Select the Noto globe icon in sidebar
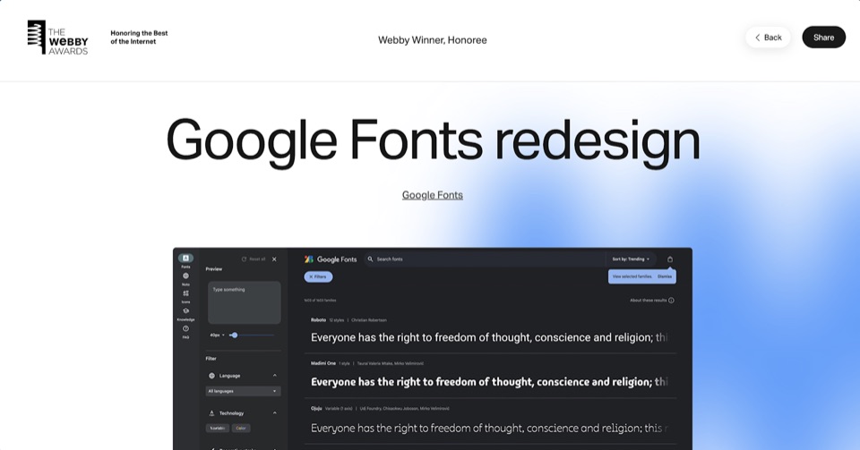This screenshot has height=450, width=860. tap(185, 276)
